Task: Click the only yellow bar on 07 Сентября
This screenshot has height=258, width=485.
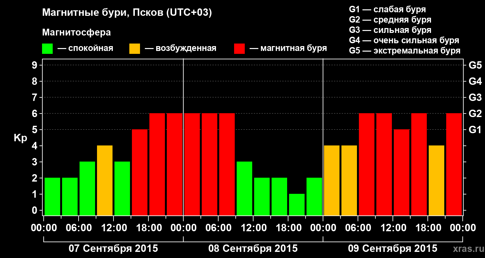Action: 105,180
